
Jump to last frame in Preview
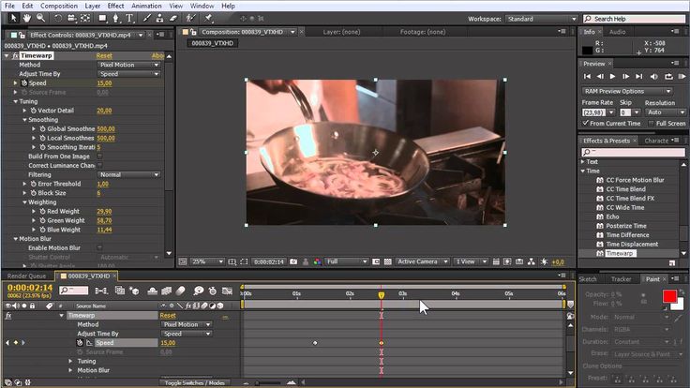(x=639, y=77)
